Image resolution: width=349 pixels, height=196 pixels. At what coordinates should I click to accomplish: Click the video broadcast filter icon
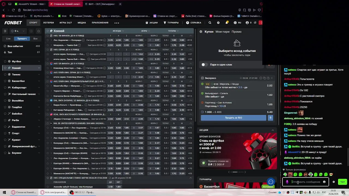pos(31,31)
